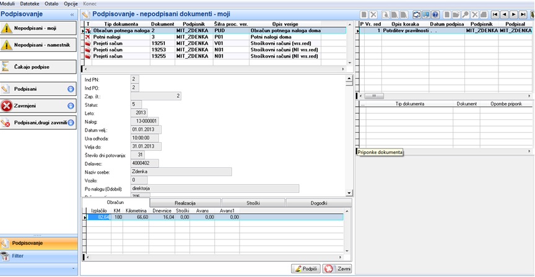The image size is (535, 277).
Task: Collapse the Podpisovanje sidebar with double chevron
Action: 72,14
